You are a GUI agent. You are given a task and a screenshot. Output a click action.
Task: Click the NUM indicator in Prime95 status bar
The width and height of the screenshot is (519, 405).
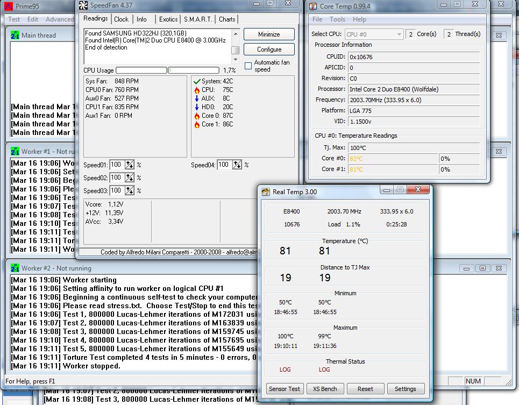click(473, 381)
